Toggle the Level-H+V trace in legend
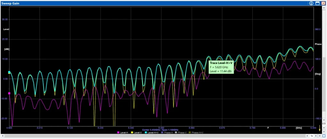 (x=152, y=133)
